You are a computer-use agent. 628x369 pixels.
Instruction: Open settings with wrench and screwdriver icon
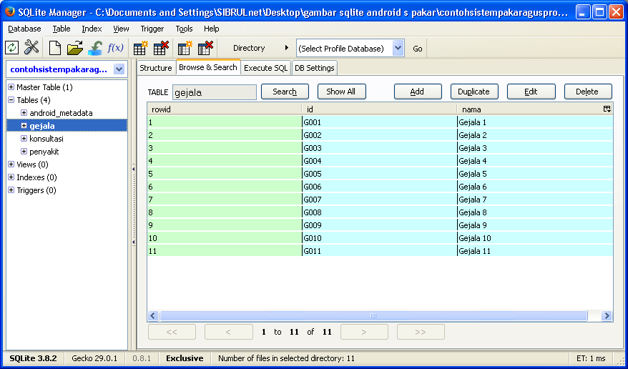pos(31,48)
